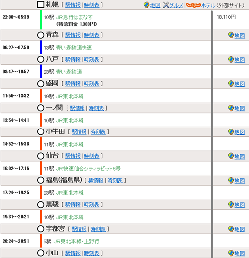
Task: Open 時刻表 link for 八戸 station
Action: (x=92, y=59)
